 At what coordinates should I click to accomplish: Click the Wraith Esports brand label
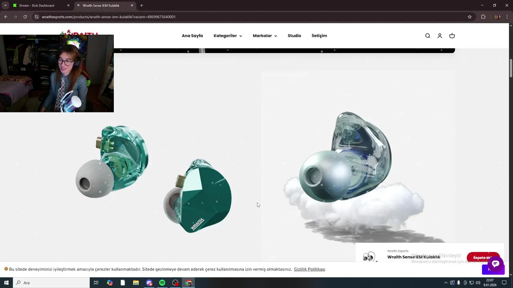(x=398, y=251)
